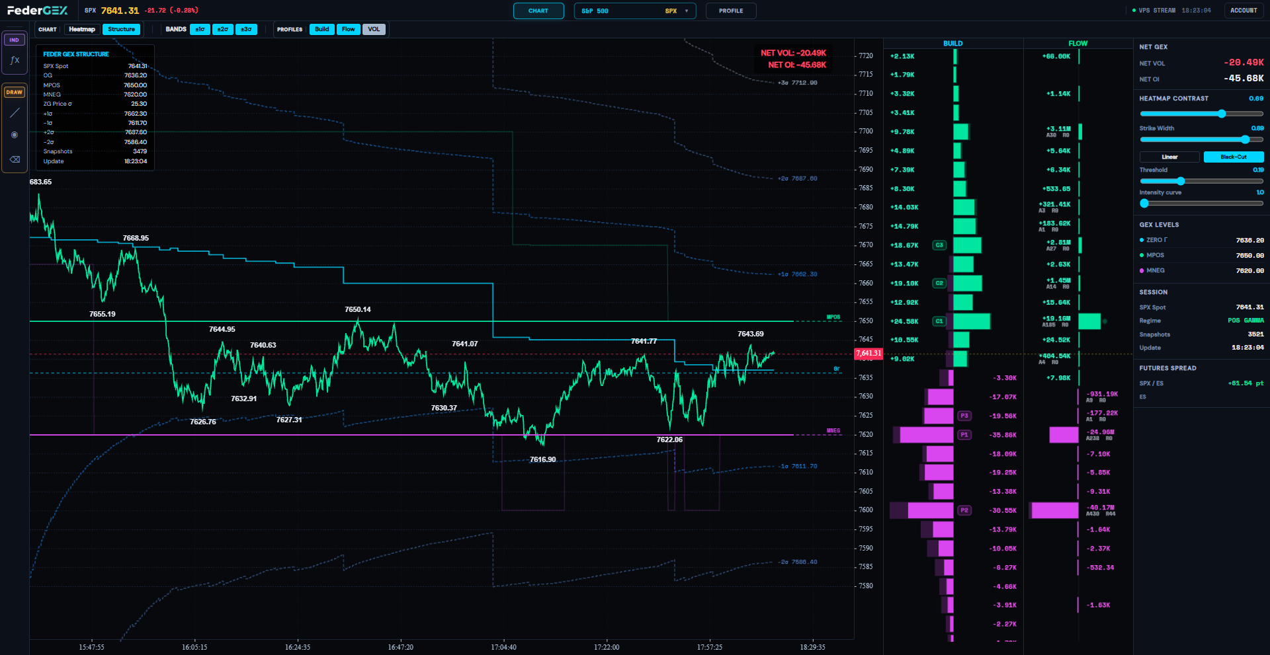Click the green VPS STREAM status indicator
Image resolution: width=1270 pixels, height=655 pixels.
[1134, 11]
